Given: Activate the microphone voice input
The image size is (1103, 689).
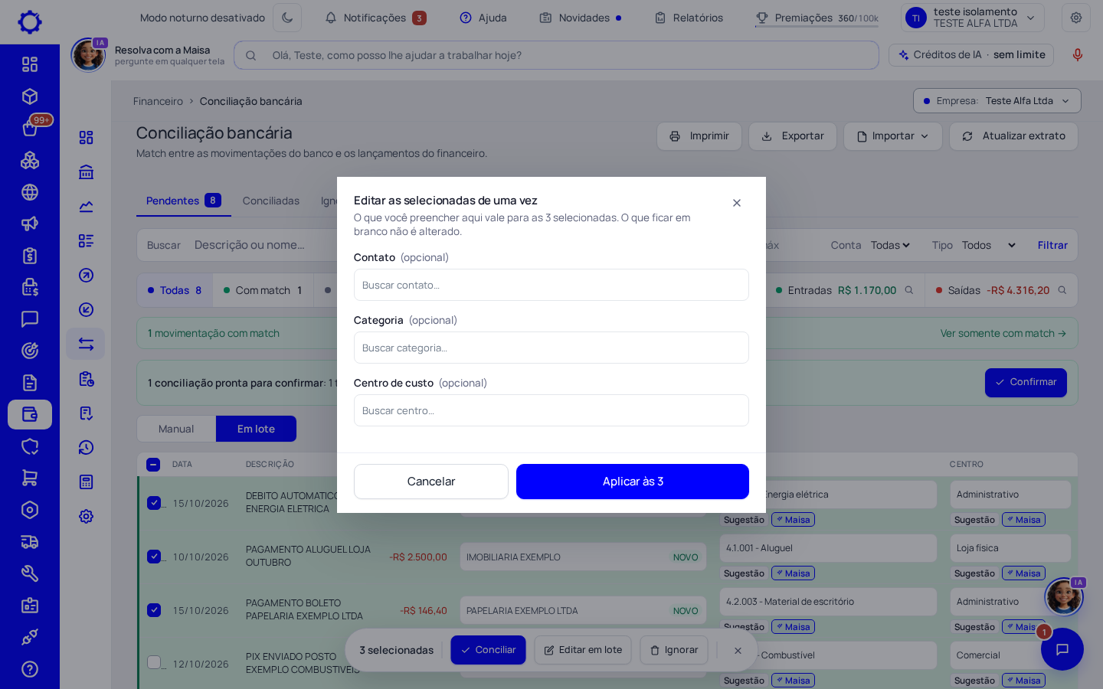Looking at the screenshot, I should (x=1078, y=55).
